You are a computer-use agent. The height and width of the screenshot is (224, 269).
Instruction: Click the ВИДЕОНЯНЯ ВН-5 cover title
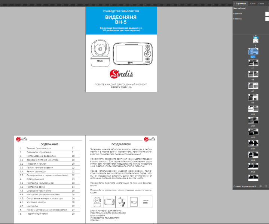click(121, 19)
